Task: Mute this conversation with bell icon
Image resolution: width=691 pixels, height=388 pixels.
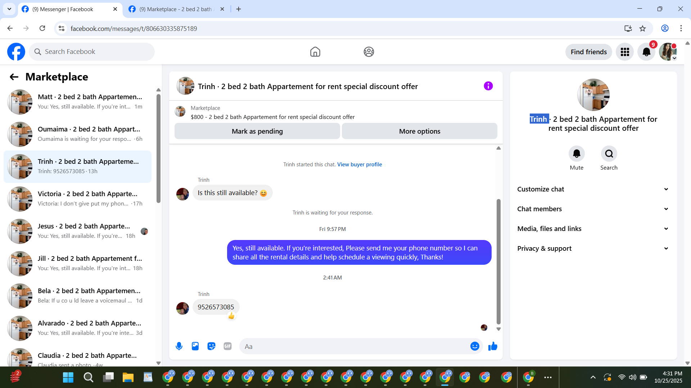Action: pyautogui.click(x=576, y=154)
